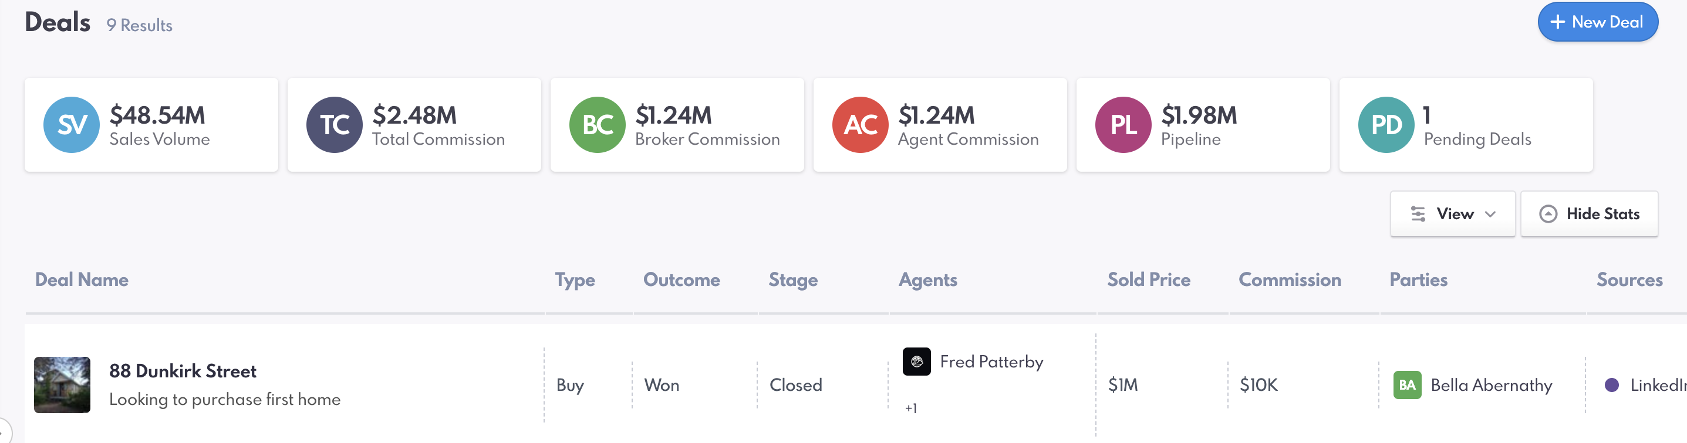Click the New Deal button
Screen dimensions: 1687x443
(x=1597, y=22)
